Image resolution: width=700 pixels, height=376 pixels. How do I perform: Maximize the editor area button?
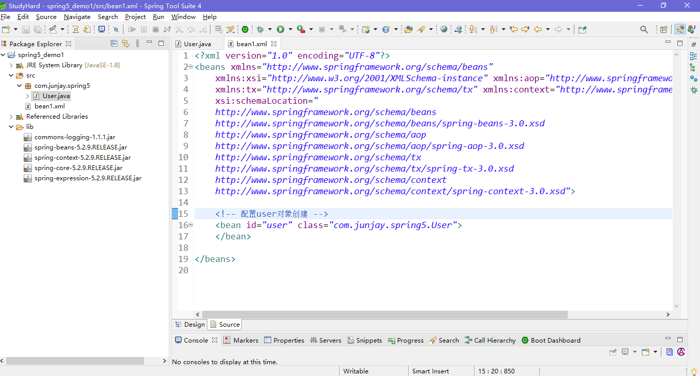point(680,43)
